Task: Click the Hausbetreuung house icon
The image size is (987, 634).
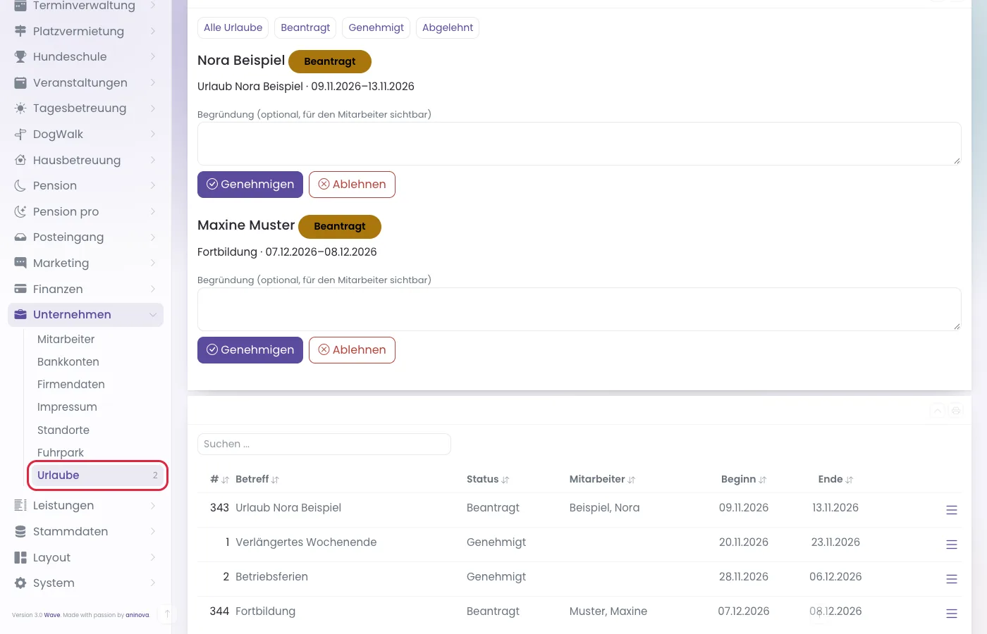Action: (x=20, y=160)
